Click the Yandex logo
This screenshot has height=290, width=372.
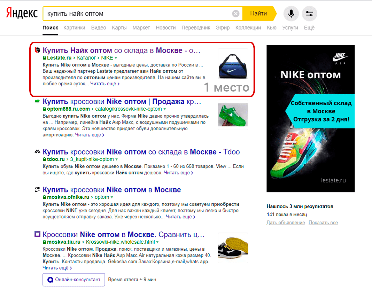pyautogui.click(x=22, y=13)
